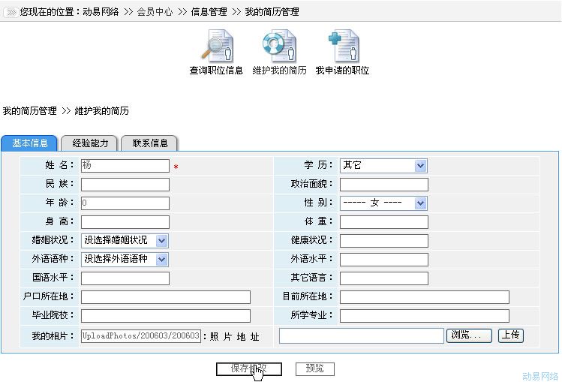The image size is (562, 382).
Task: Click the search job information icon
Action: (x=216, y=47)
